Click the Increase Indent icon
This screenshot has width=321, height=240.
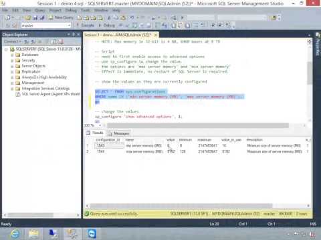point(220,25)
